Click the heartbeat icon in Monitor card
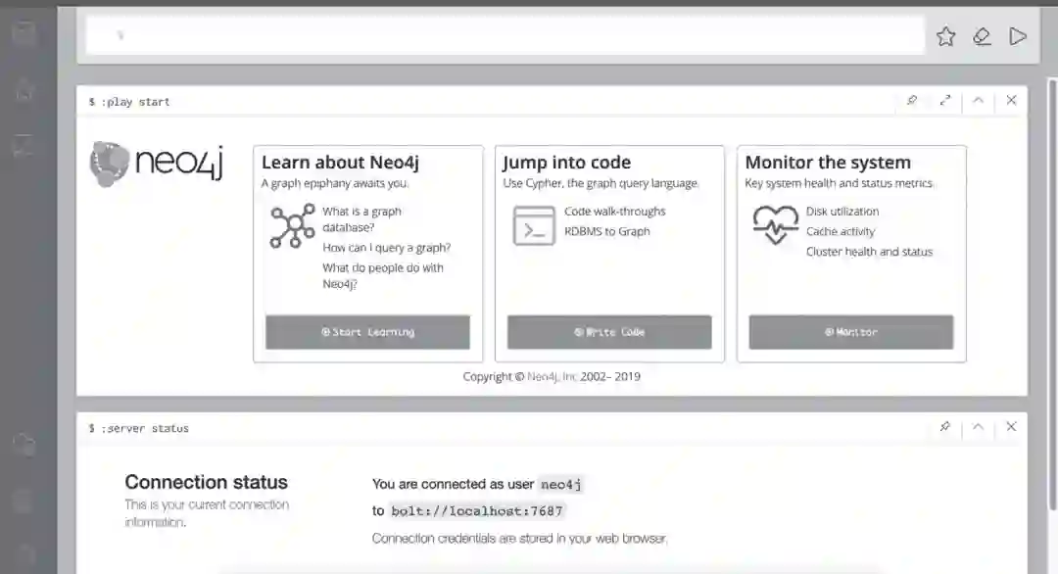 775,224
